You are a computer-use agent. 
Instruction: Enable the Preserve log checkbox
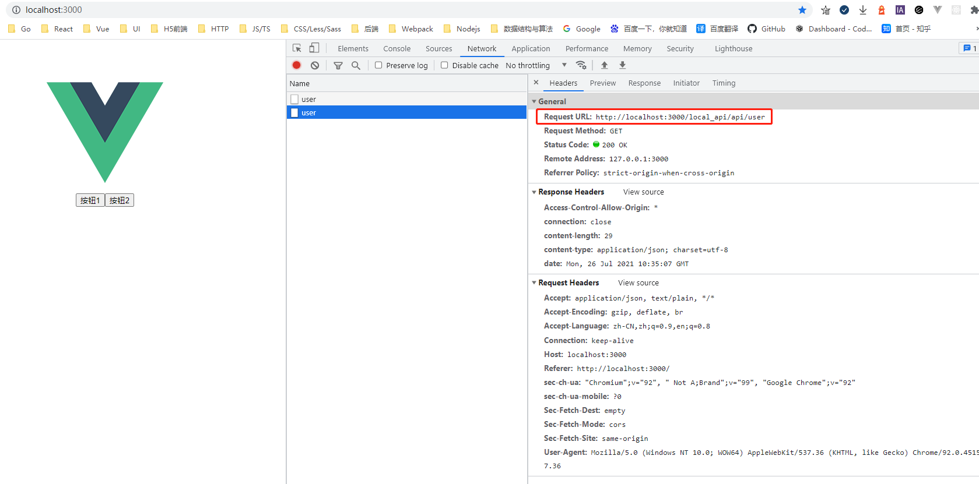(x=378, y=65)
